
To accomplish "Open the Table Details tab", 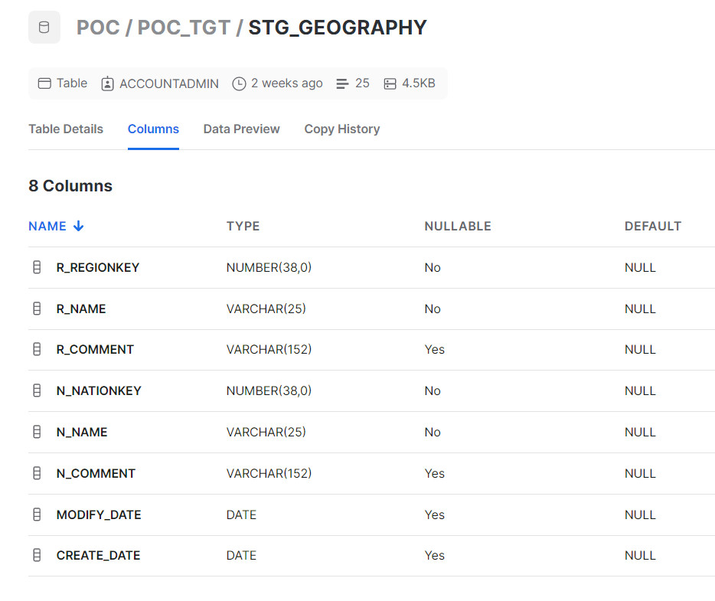I will point(66,129).
